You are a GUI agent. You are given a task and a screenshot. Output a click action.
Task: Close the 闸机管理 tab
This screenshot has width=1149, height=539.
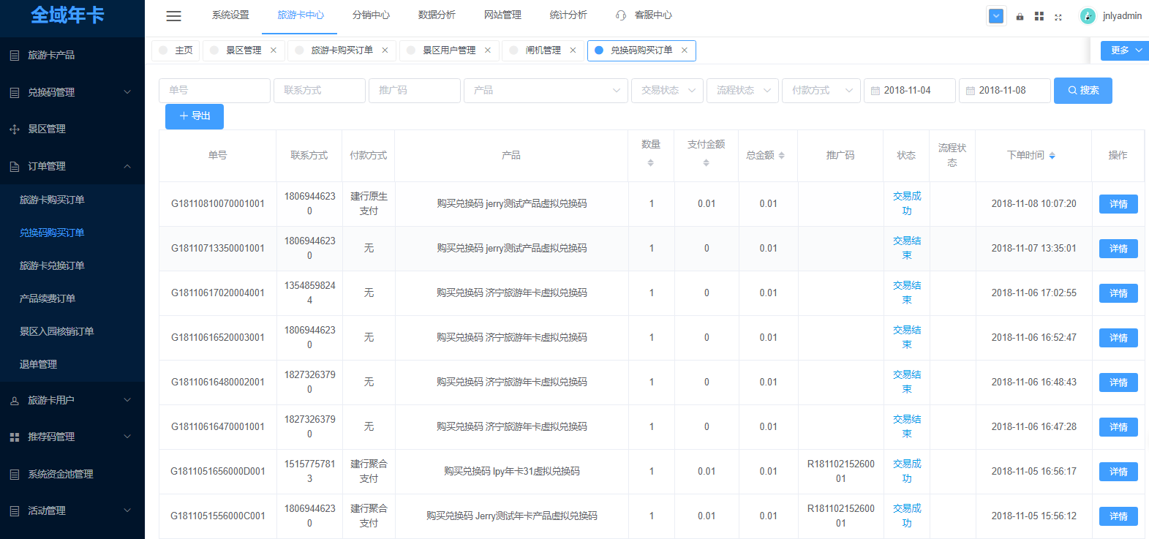point(573,50)
